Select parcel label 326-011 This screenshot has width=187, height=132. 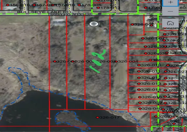pyautogui.click(x=150, y=71)
